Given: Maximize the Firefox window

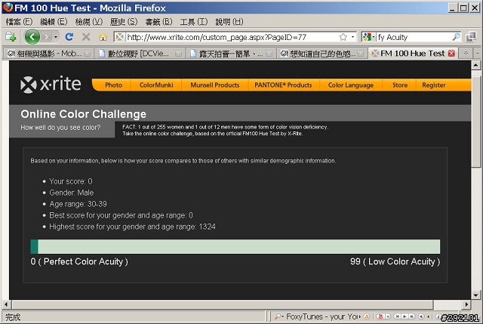Looking at the screenshot, I should (x=463, y=8).
